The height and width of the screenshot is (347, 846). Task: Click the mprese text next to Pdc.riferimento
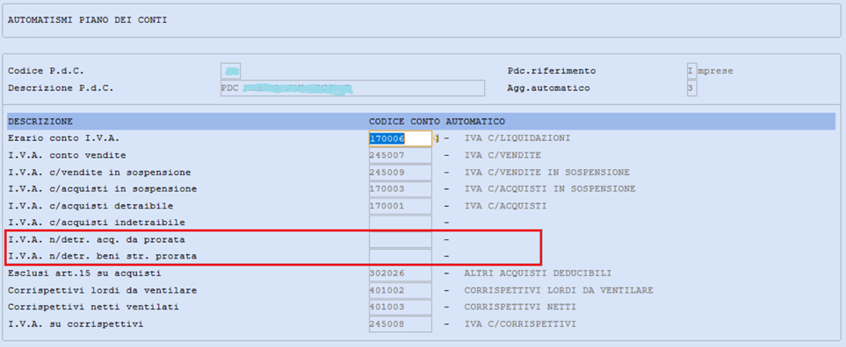(715, 71)
